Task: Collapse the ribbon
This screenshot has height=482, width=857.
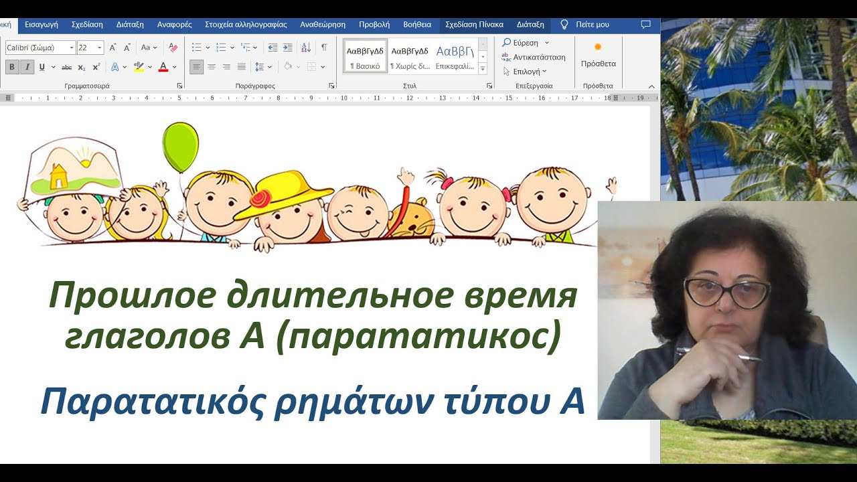Action: point(651,86)
